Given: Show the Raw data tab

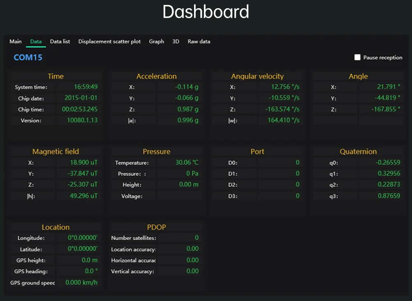Looking at the screenshot, I should pyautogui.click(x=199, y=42).
